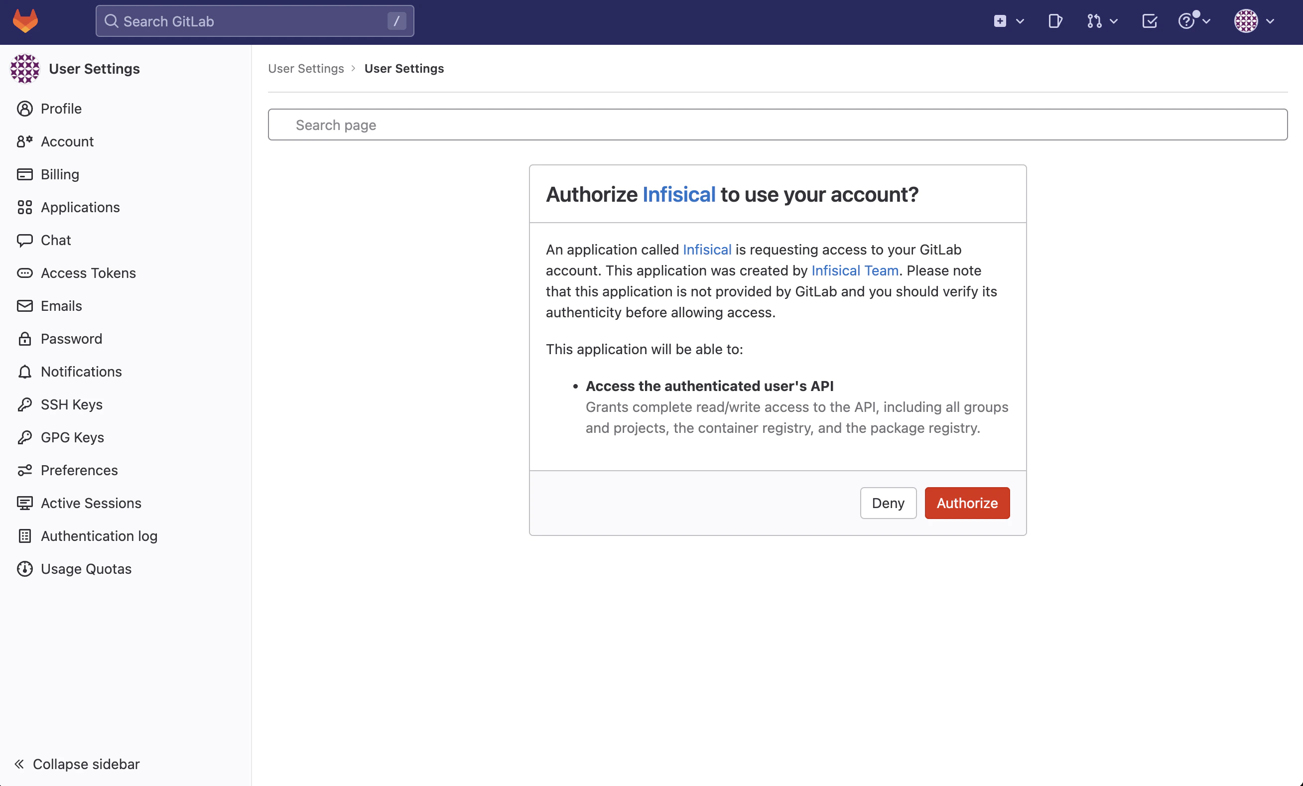
Task: Click the SSH Keys key icon
Action: coord(25,404)
